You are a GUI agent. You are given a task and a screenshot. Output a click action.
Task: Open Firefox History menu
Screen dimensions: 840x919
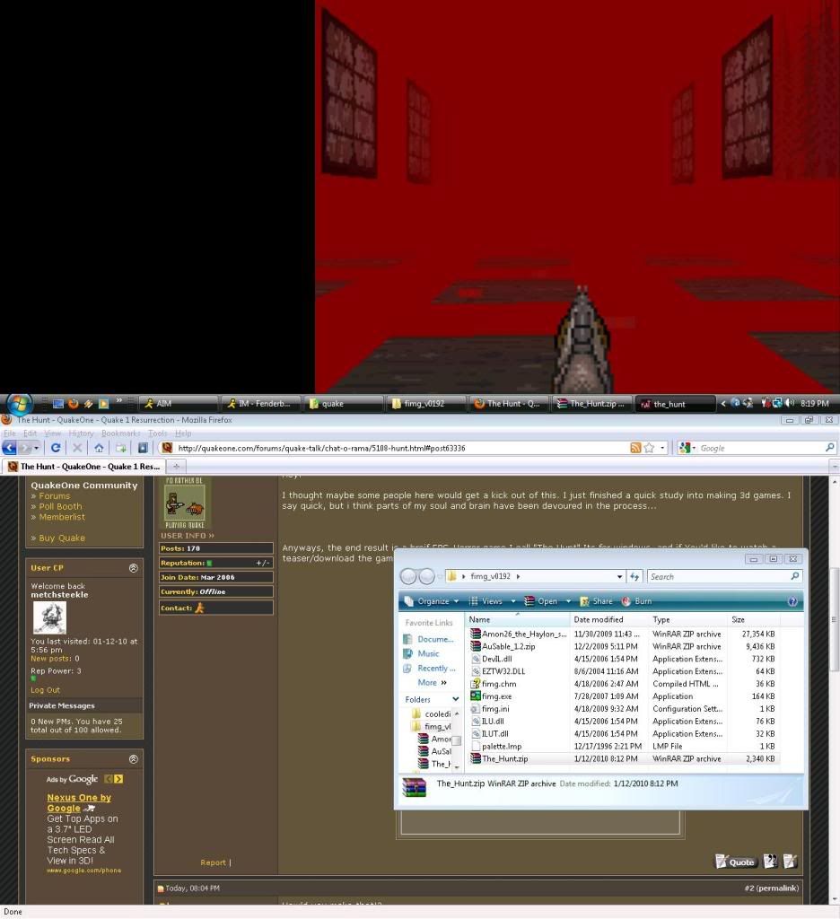click(81, 433)
